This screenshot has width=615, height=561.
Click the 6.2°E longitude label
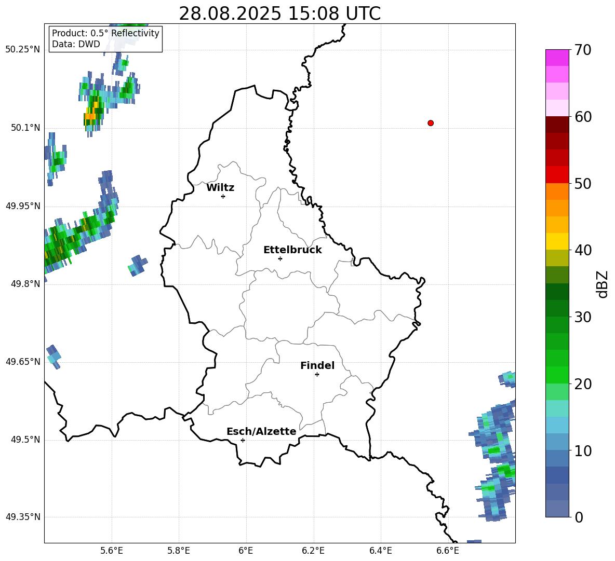[x=313, y=551]
